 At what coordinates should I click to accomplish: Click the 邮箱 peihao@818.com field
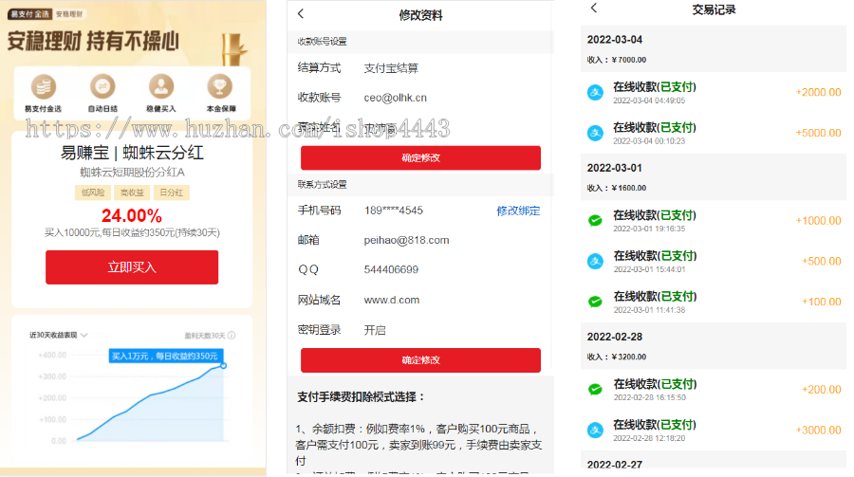coord(420,240)
